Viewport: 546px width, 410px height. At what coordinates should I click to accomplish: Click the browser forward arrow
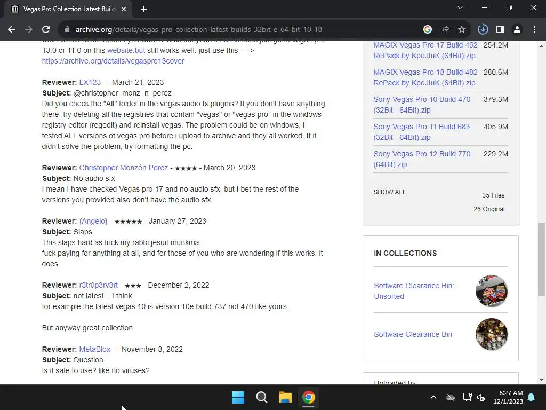coord(29,30)
